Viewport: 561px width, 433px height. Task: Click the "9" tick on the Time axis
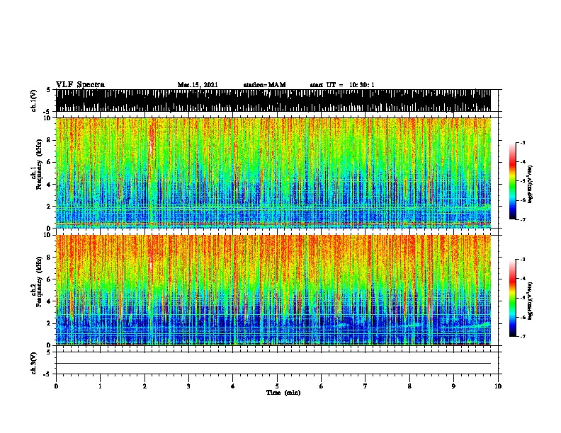[453, 386]
